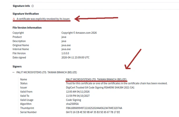
Task: Select the date '2026-04-11 23:09:00 UTC'
Action: tap(75, 57)
